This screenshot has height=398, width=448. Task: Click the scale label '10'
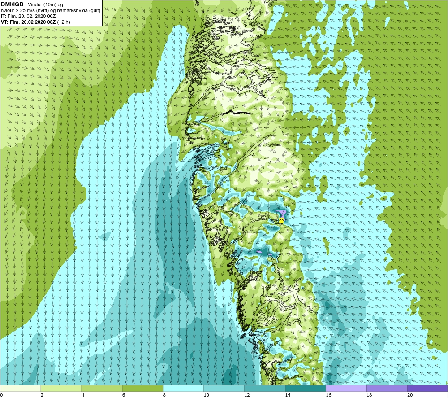[206, 395]
